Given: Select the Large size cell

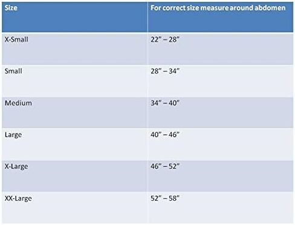Looking at the screenshot, I should click(75, 145).
